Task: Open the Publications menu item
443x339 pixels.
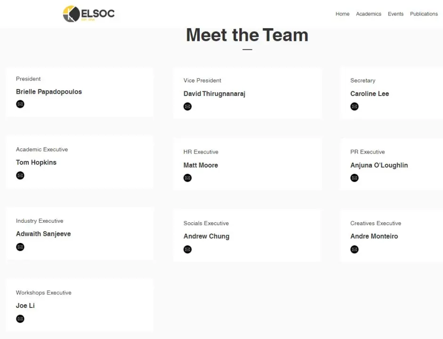Action: [424, 14]
